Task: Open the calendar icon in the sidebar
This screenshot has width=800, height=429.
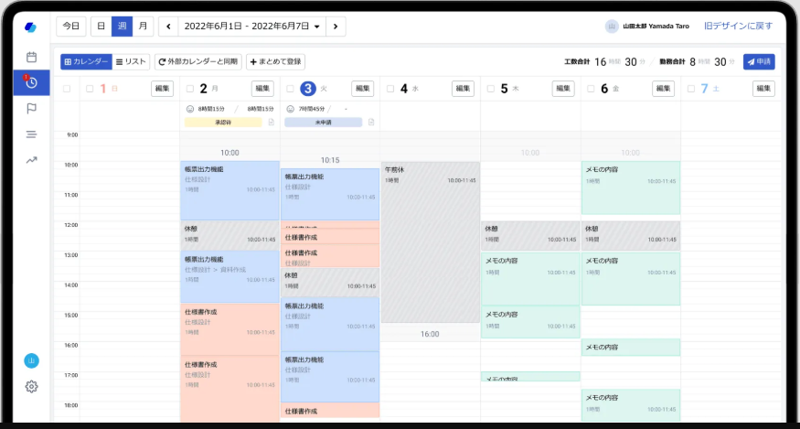Action: (31, 57)
